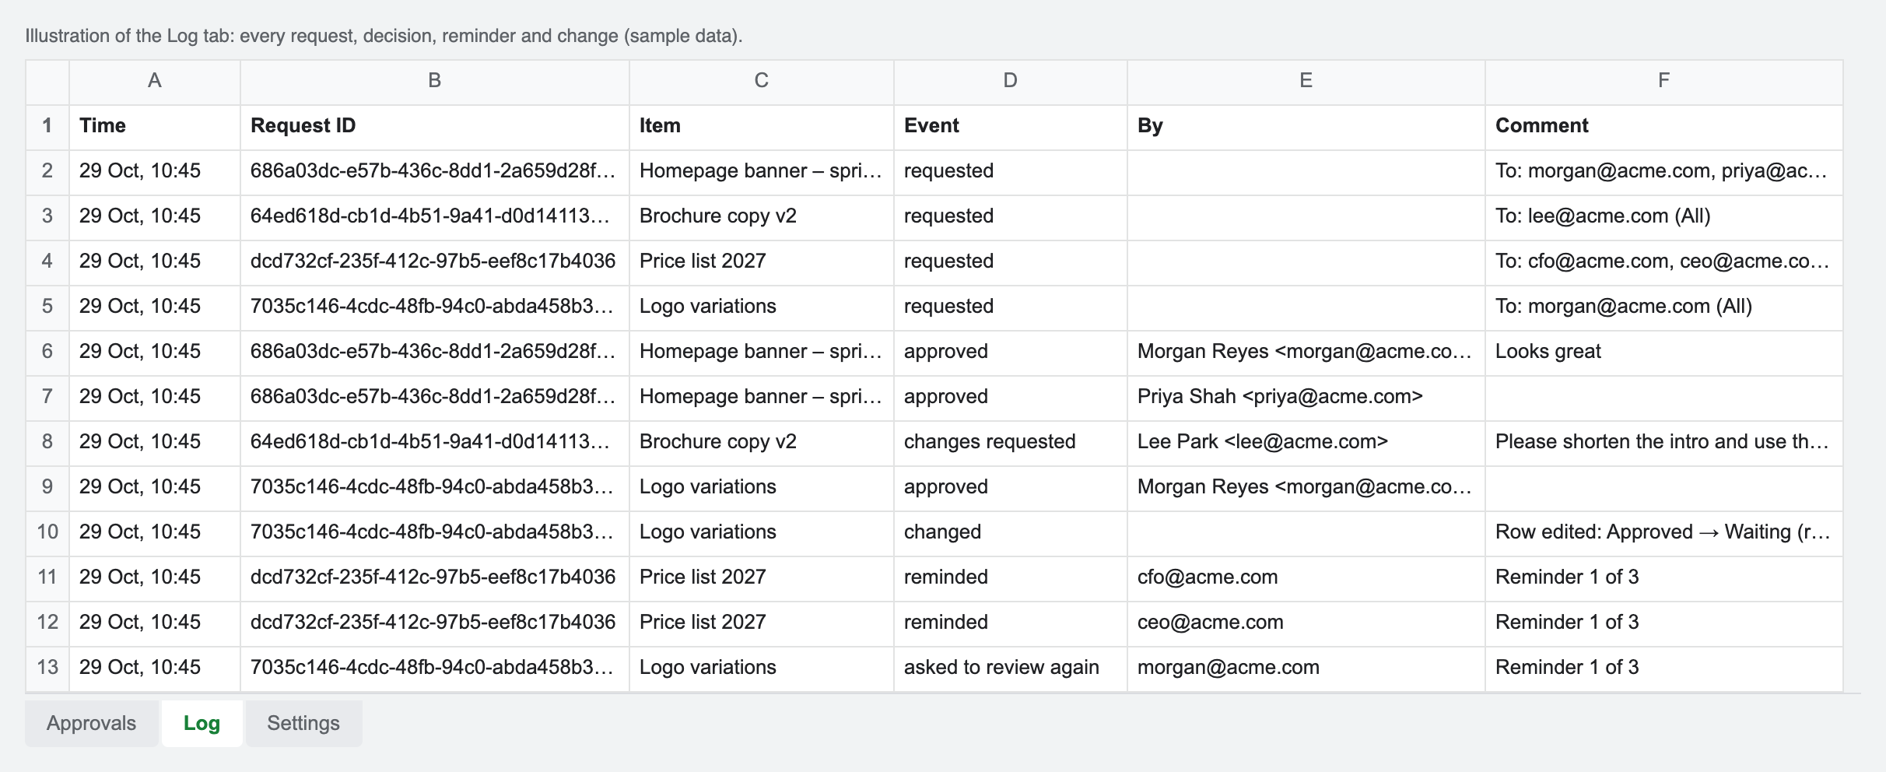This screenshot has height=772, width=1886.
Task: Click 'Row edited: Approved → Waiting' comment
Action: point(1664,532)
